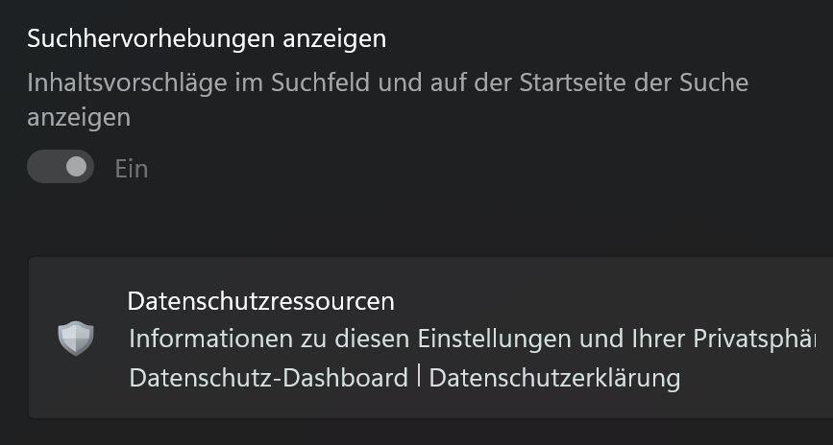Click the 'Inhaltsvorschläge im Suchfeld' description line

point(388,82)
